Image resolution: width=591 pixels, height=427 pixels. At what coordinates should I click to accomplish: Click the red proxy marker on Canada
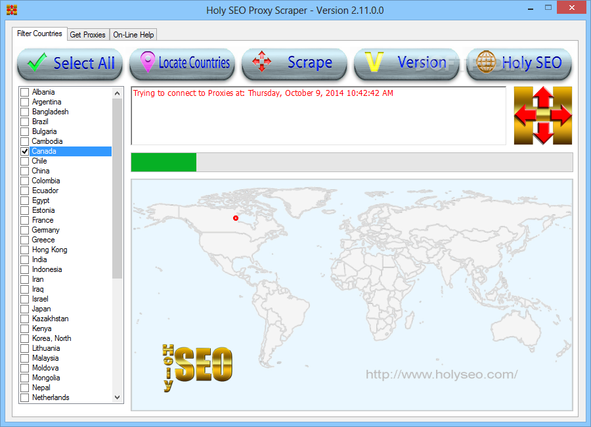pos(236,218)
